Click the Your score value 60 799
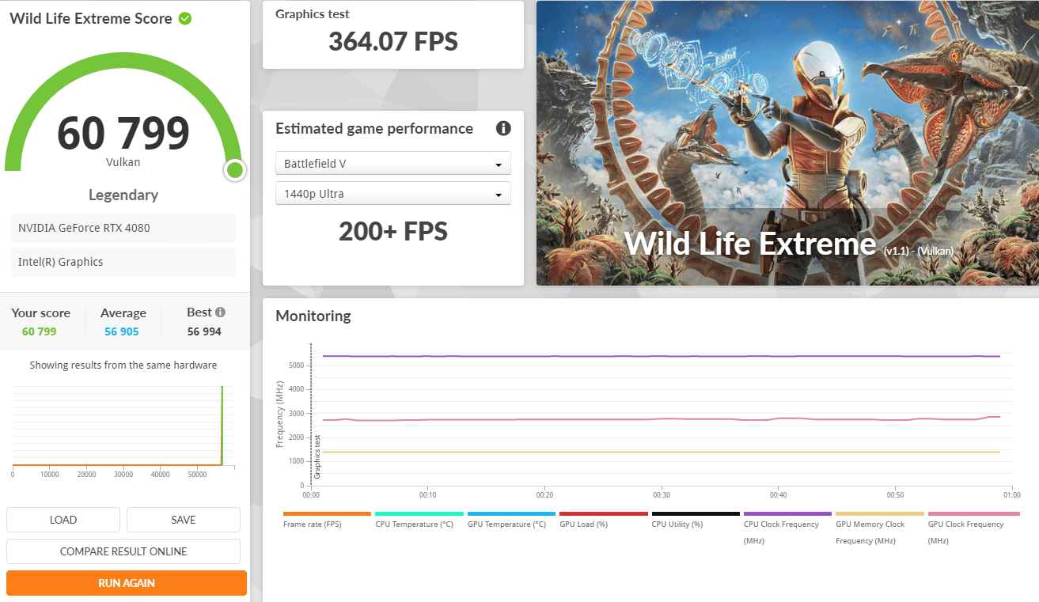Screen dimensions: 1039x602 pyautogui.click(x=40, y=331)
